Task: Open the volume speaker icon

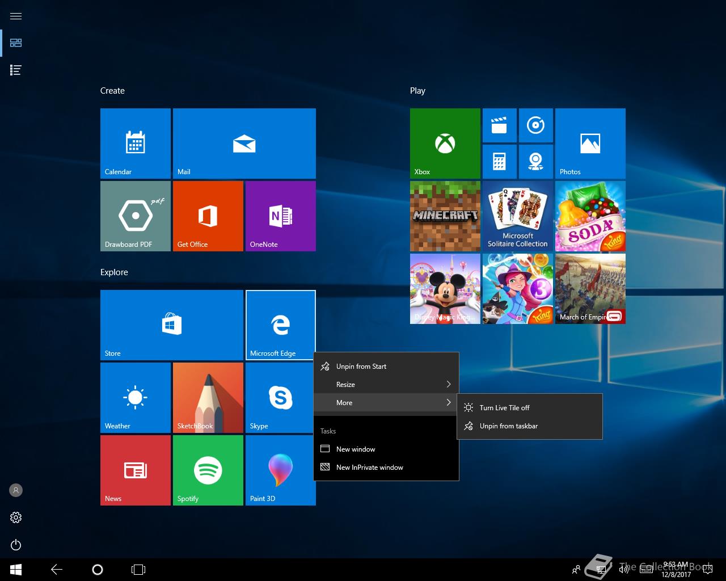Action: pos(624,570)
